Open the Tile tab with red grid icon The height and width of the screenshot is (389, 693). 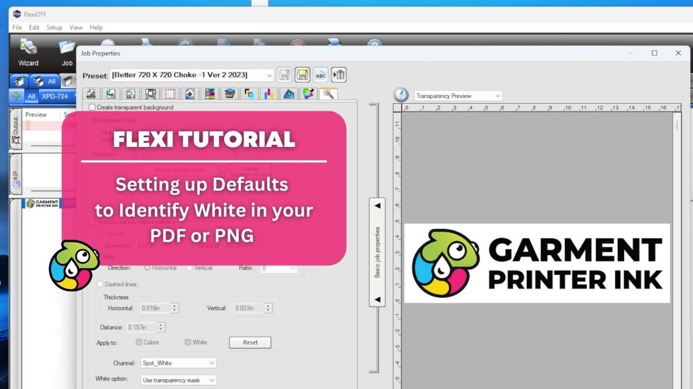170,94
